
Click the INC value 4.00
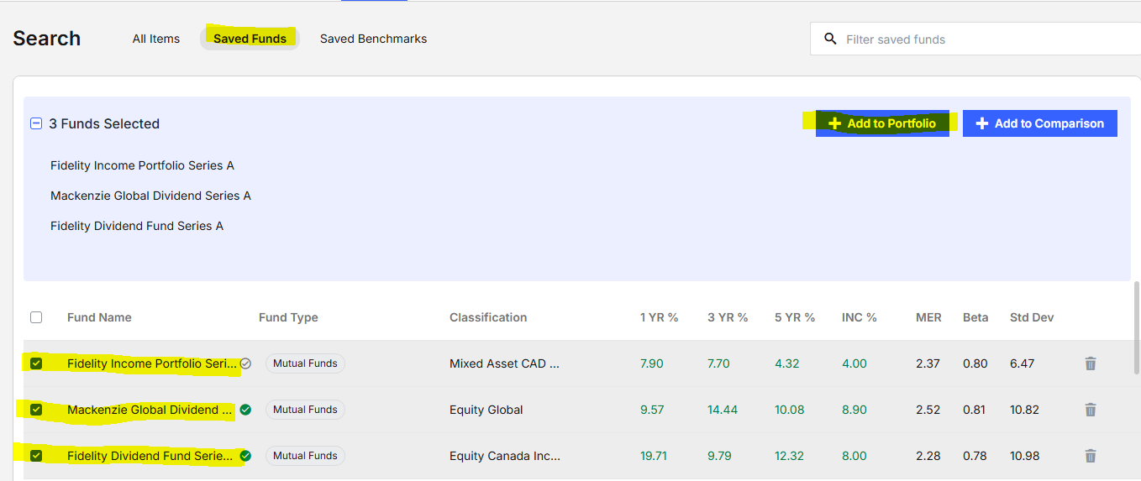[854, 363]
